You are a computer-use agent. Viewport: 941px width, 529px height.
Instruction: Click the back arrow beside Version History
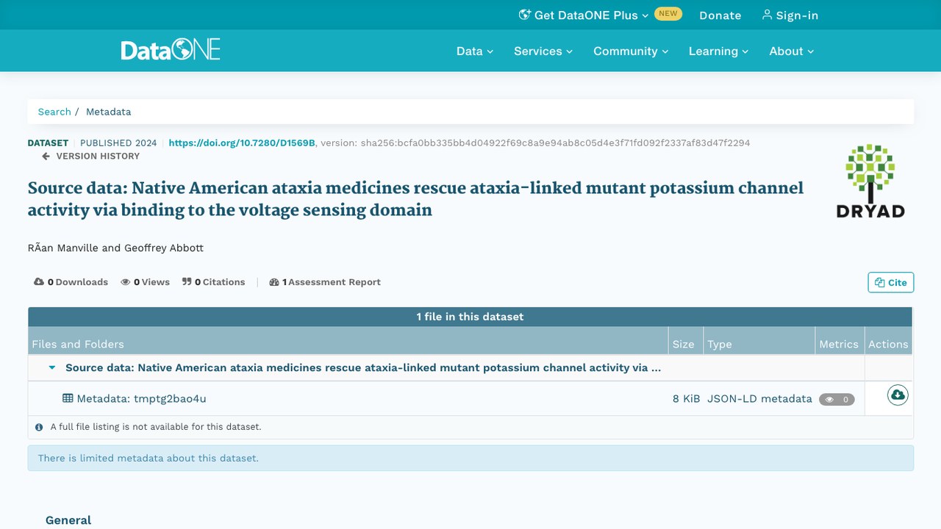pos(46,156)
